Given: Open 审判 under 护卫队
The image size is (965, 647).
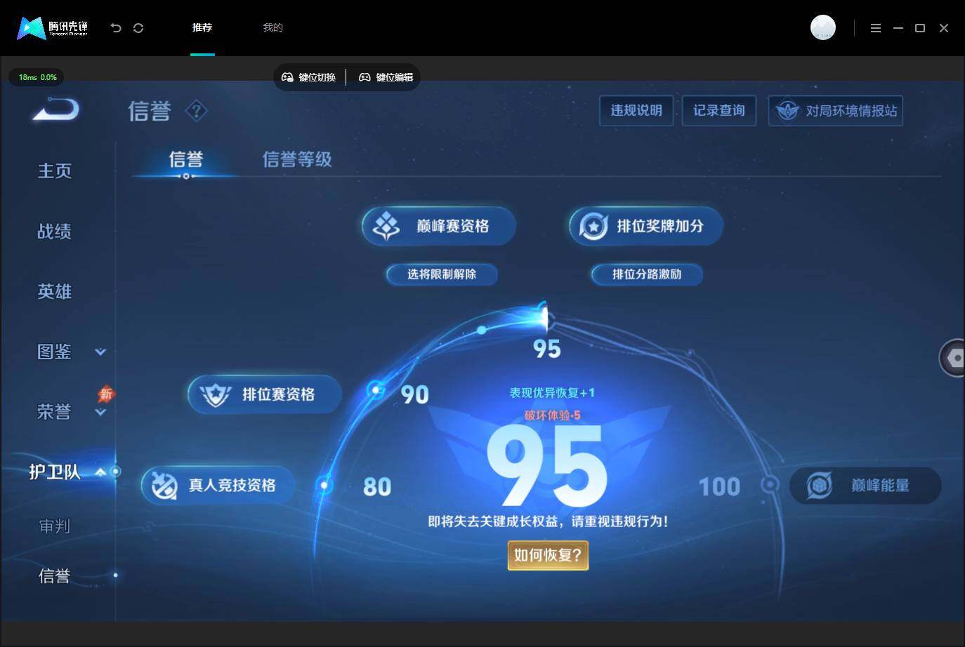Looking at the screenshot, I should tap(55, 526).
